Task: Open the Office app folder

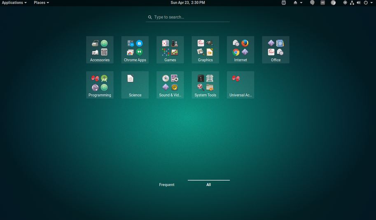Action: [276, 50]
